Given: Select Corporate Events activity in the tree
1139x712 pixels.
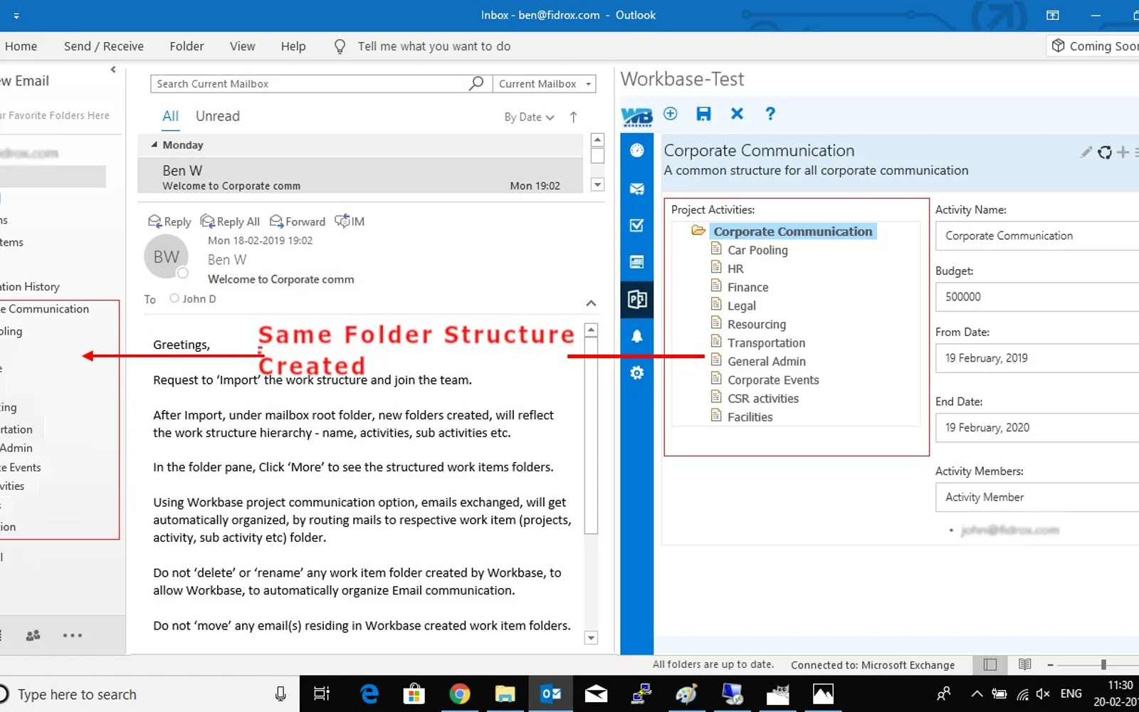Looking at the screenshot, I should pyautogui.click(x=773, y=379).
